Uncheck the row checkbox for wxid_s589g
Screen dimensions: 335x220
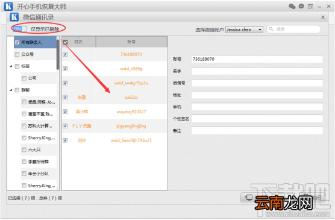pos(65,69)
